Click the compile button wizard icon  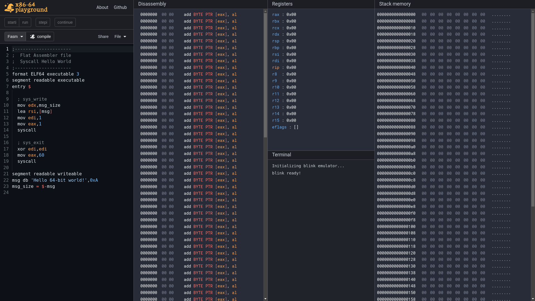(x=33, y=37)
